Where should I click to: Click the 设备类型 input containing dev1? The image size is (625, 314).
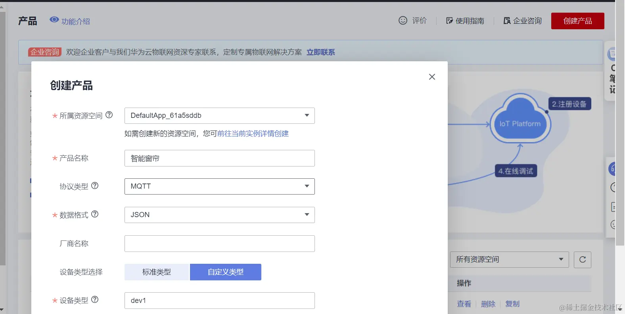pos(219,301)
